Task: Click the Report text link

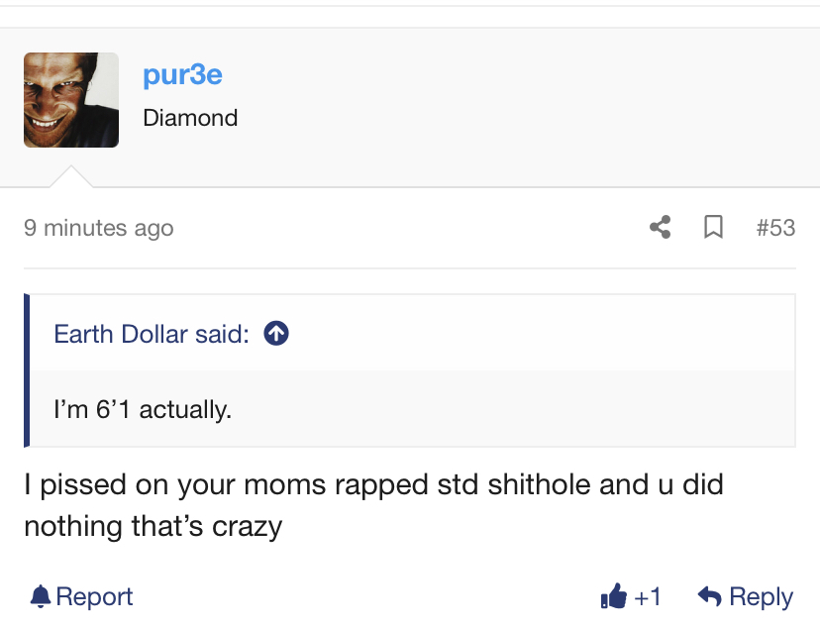Action: tap(94, 597)
